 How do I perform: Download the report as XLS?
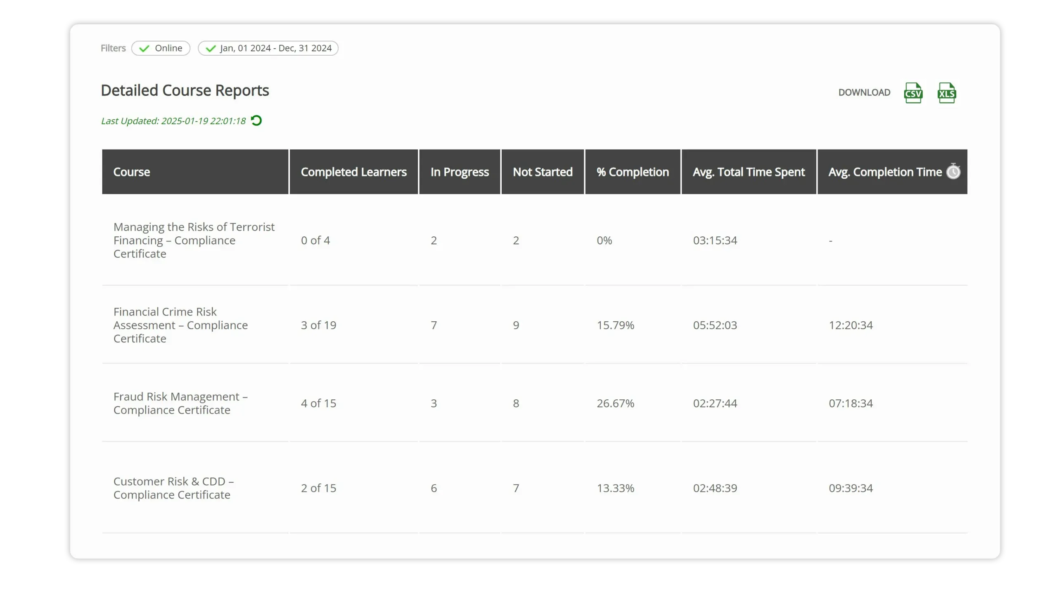pyautogui.click(x=946, y=93)
